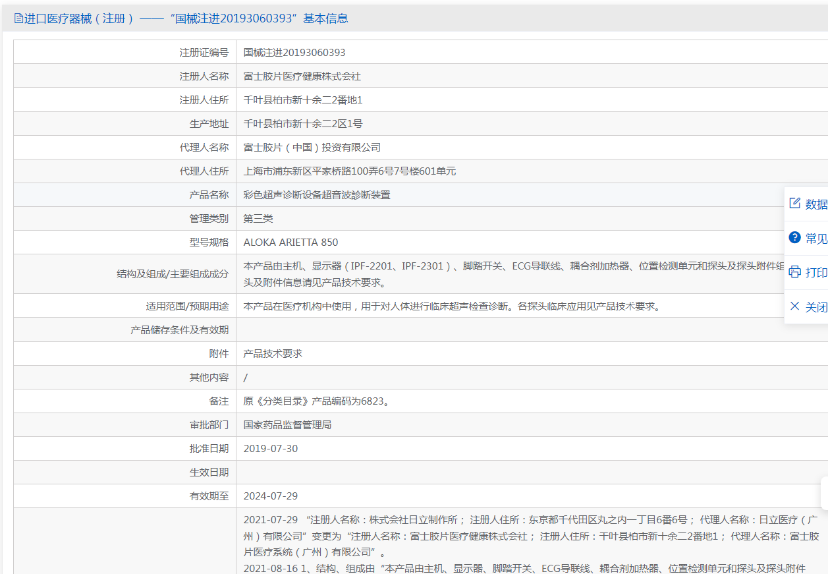The height and width of the screenshot is (574, 828).
Task: Select approval date 2019-07-30
Action: (271, 449)
